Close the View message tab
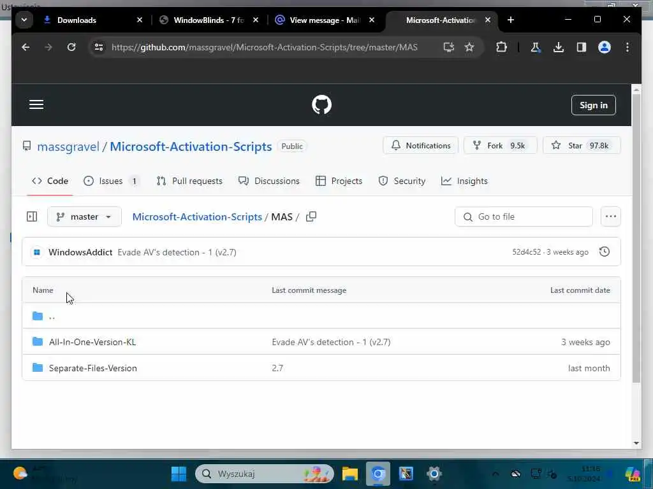Viewport: 653px width, 489px height. [x=372, y=20]
